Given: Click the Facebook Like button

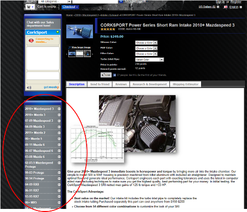Looking at the screenshot, I should [106, 75].
